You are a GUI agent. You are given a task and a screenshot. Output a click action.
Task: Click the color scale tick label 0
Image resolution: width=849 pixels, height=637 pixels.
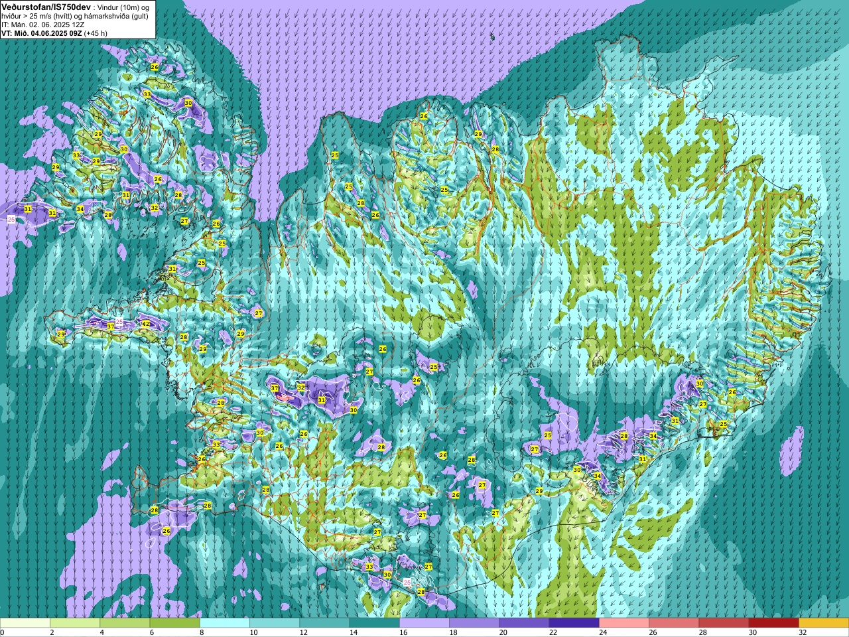3,632
